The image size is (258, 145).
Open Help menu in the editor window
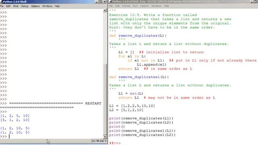click(x=166, y=6)
